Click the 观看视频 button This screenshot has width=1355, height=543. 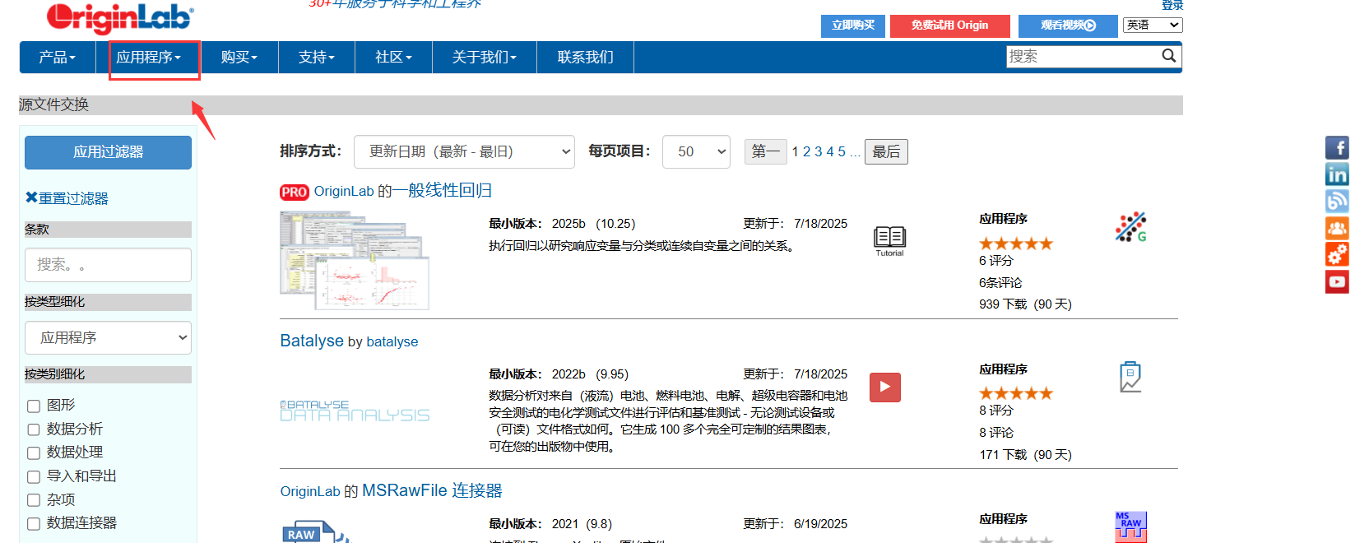point(1068,26)
